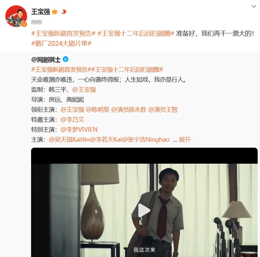Click Wang Baoqiang's profile avatar
The image size is (260, 257).
[16, 16]
